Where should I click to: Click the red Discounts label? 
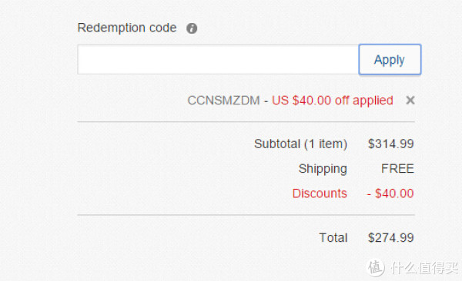[320, 193]
